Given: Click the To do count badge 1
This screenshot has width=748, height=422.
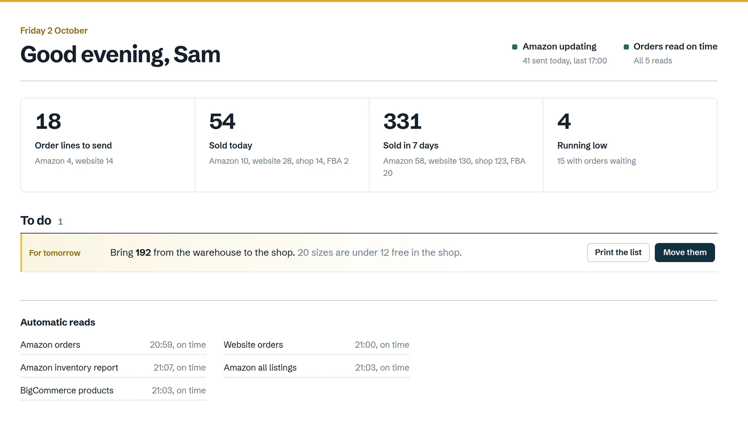Looking at the screenshot, I should coord(60,222).
